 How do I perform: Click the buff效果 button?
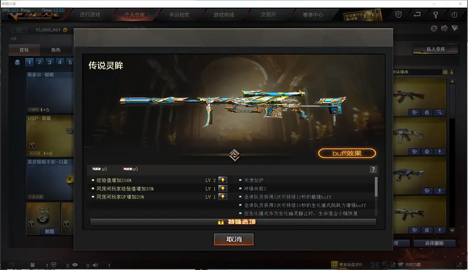pyautogui.click(x=347, y=153)
